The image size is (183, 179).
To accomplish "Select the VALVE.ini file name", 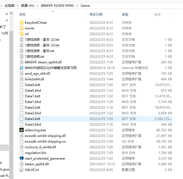I will click(32, 170).
